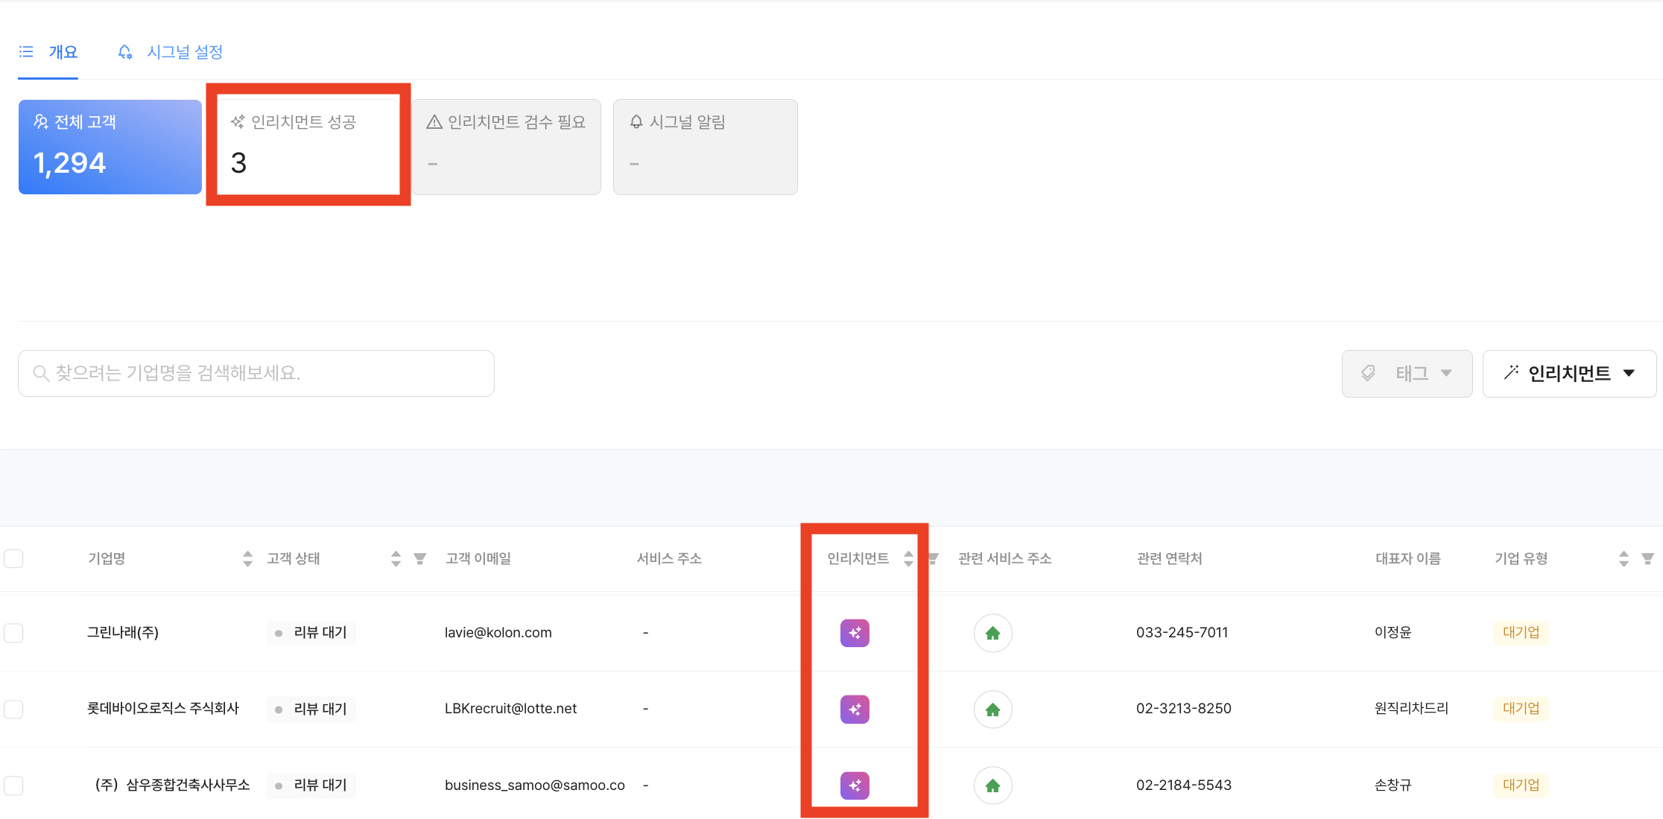
Task: Click filter icon on 고객 상태 column
Action: (x=420, y=558)
